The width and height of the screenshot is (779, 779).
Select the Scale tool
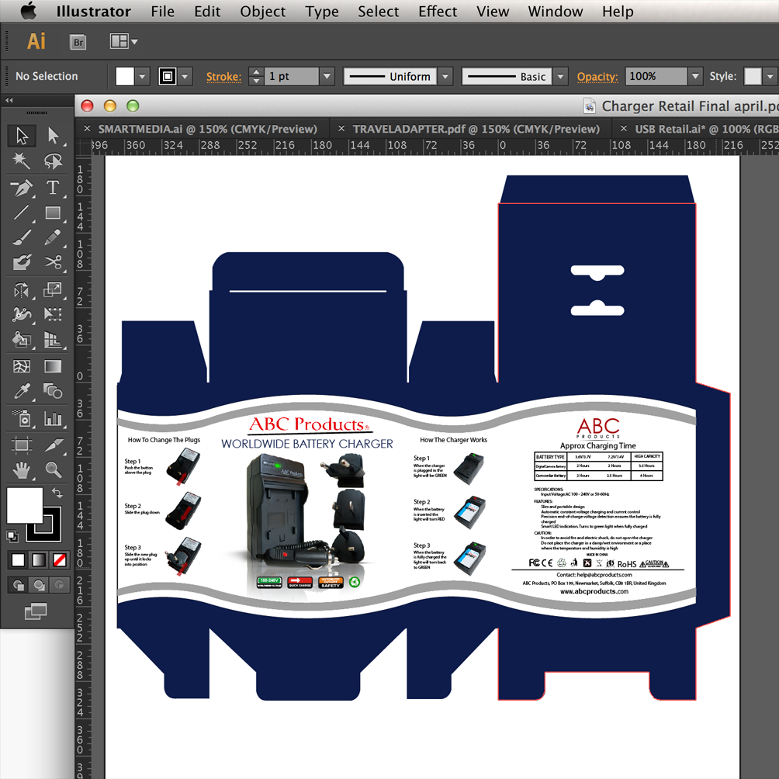tap(54, 289)
